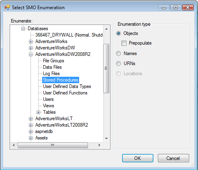Confirm selection with the OK button
The width and height of the screenshot is (198, 170).
[x=138, y=158]
